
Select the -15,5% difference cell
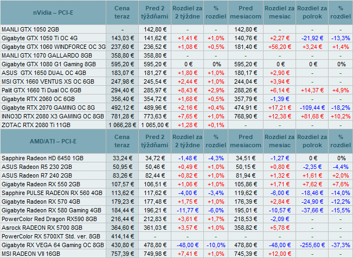click(x=341, y=210)
